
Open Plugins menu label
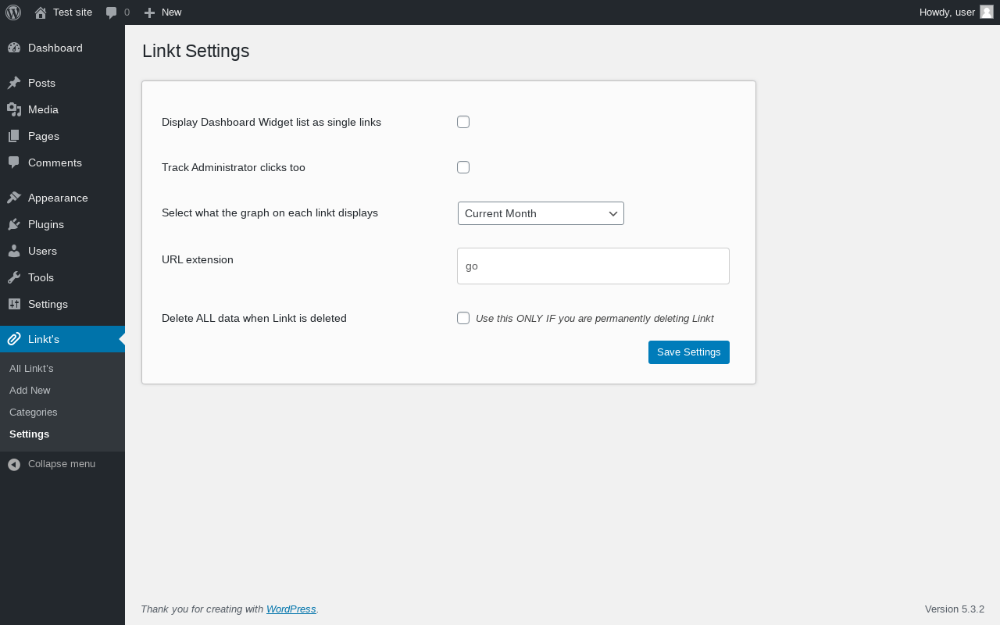(46, 224)
